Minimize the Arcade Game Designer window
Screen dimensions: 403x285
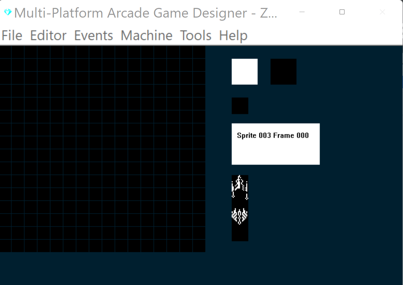pyautogui.click(x=302, y=12)
